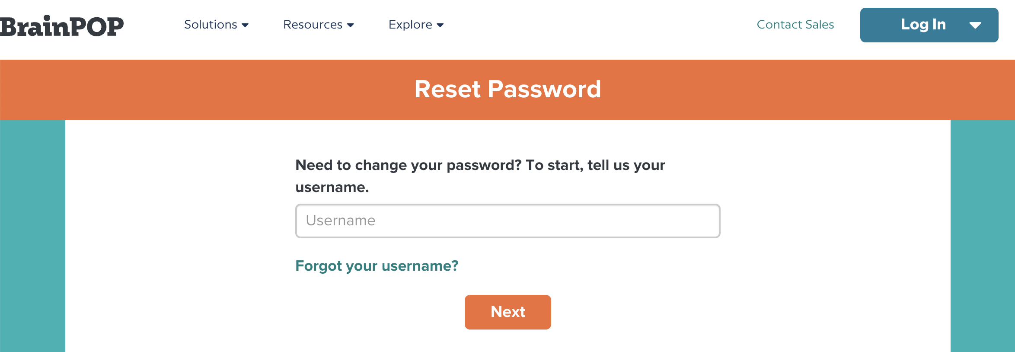Click the chevron next to Solutions

tap(245, 26)
